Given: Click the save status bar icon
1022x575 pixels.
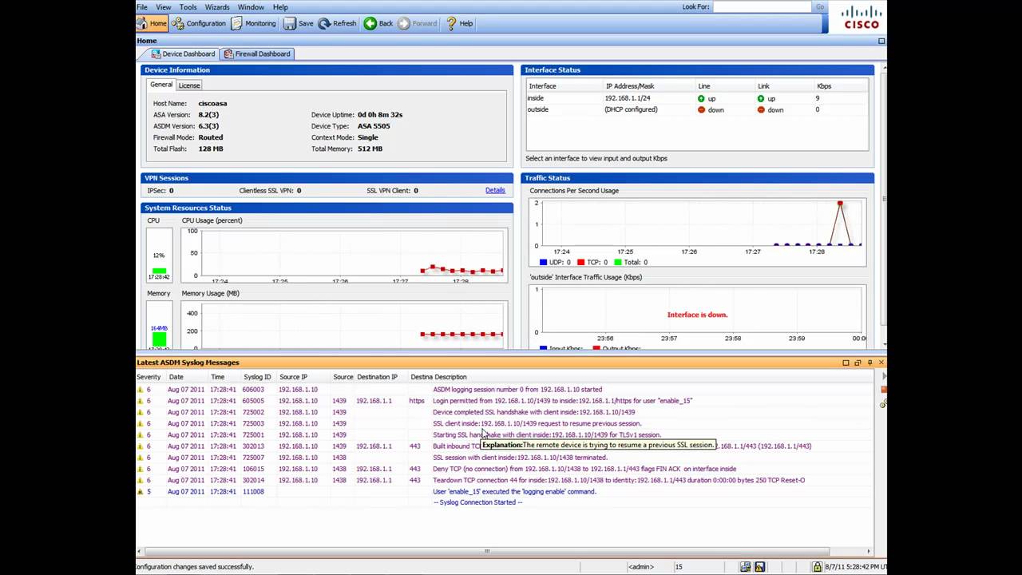Looking at the screenshot, I should coord(760,567).
